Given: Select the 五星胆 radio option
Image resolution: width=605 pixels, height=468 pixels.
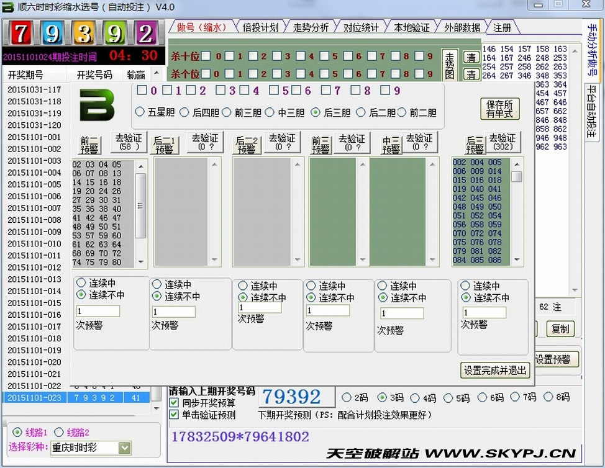Looking at the screenshot, I should click(x=140, y=112).
